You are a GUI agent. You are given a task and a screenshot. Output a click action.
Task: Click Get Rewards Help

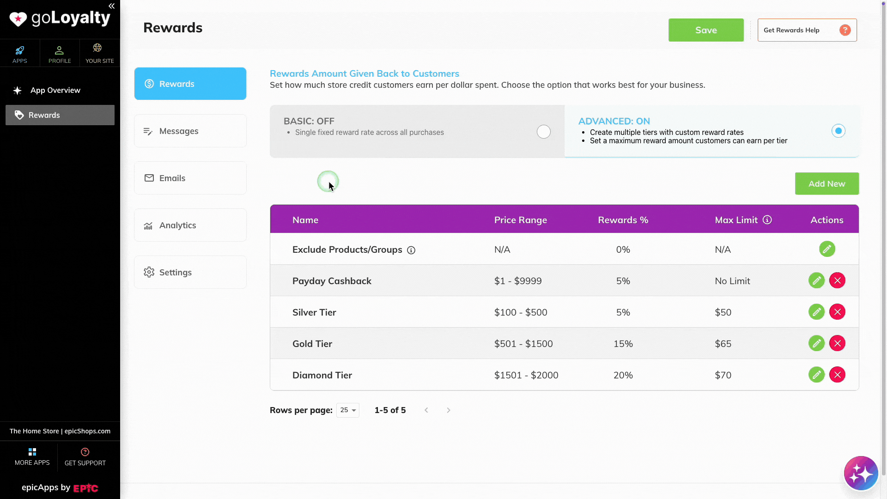pos(807,30)
